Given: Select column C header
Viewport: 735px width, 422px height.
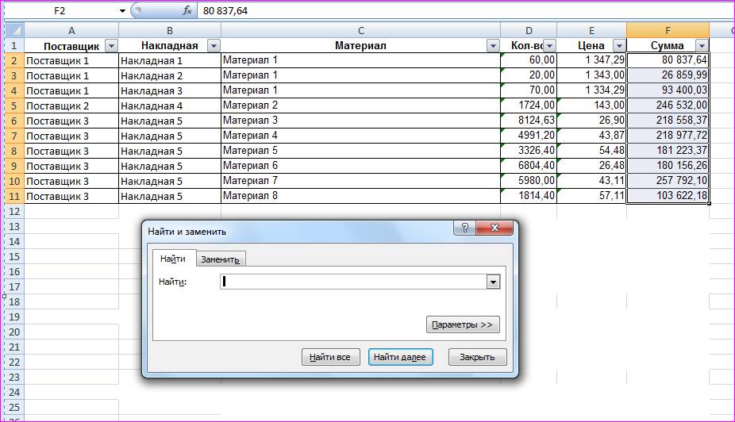Looking at the screenshot, I should click(x=360, y=30).
